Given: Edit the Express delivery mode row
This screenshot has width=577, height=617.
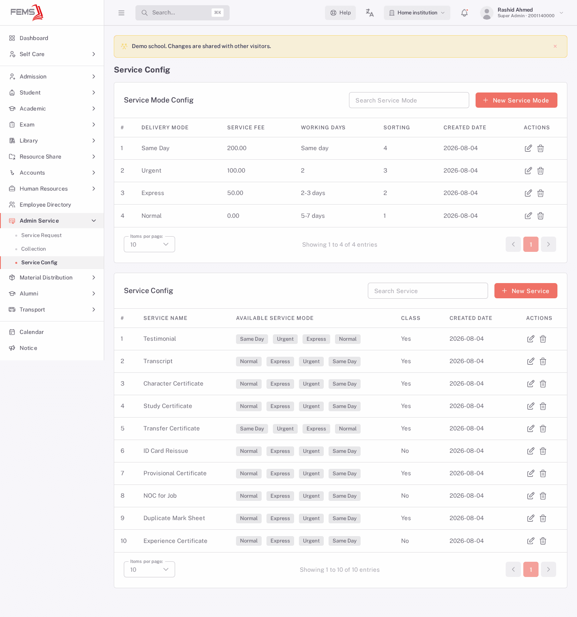Looking at the screenshot, I should pyautogui.click(x=528, y=193).
